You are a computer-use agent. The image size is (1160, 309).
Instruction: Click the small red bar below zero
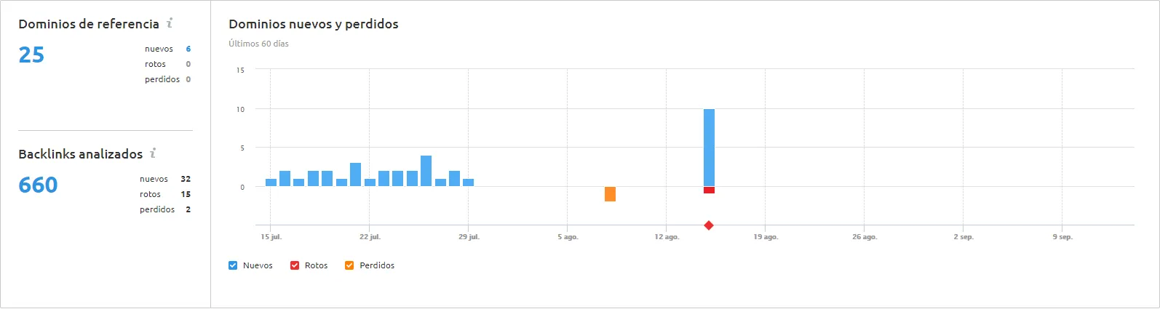[x=709, y=190]
